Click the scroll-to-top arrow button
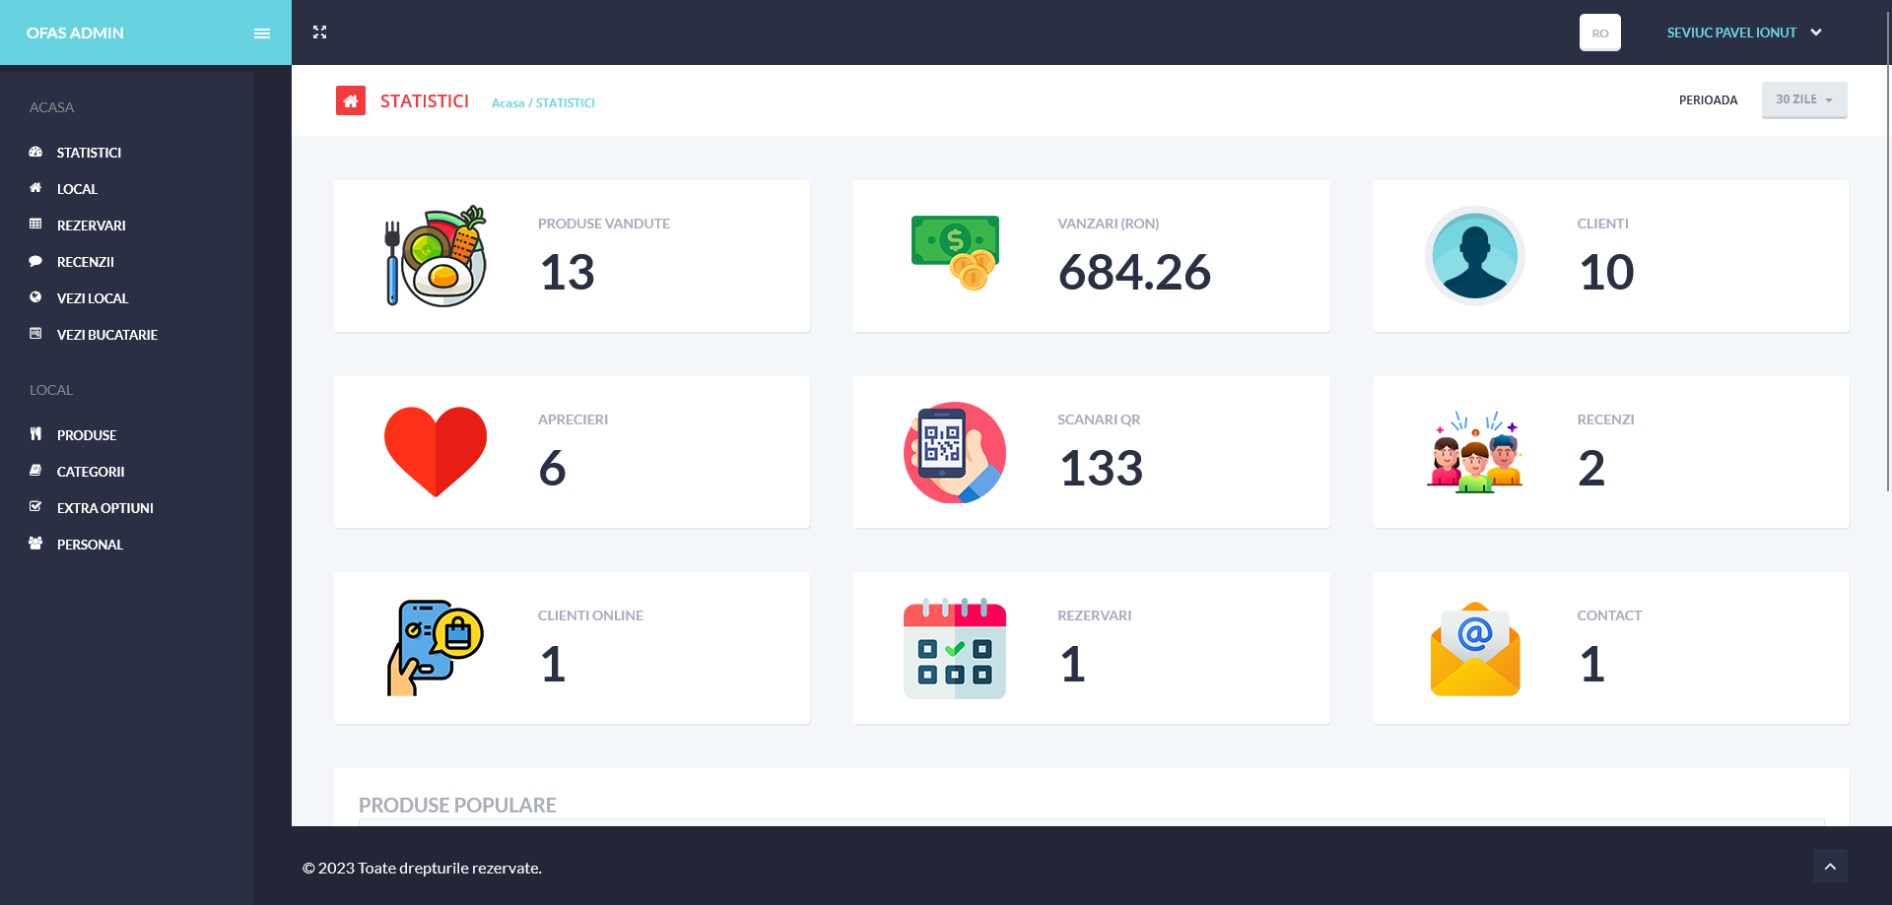 (1830, 867)
